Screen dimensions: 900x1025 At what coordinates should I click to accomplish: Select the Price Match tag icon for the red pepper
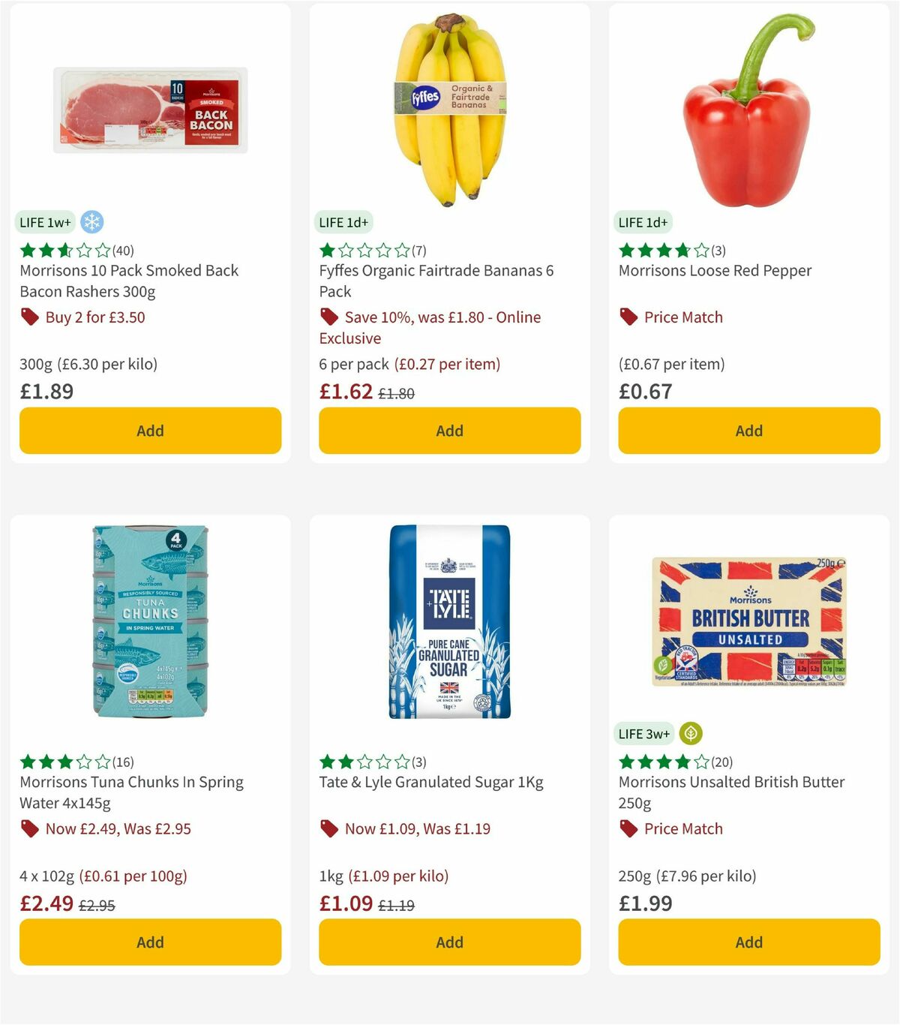coord(628,317)
